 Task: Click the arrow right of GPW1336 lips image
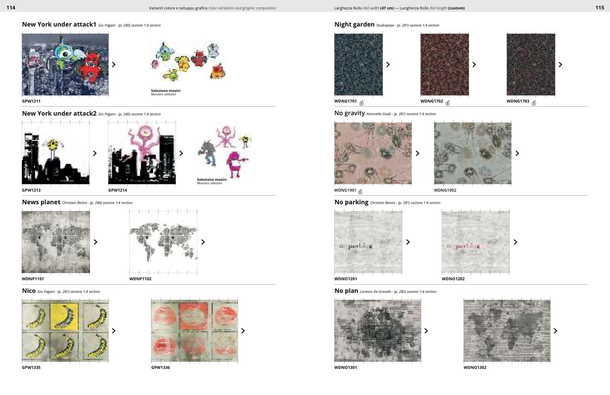click(x=243, y=331)
